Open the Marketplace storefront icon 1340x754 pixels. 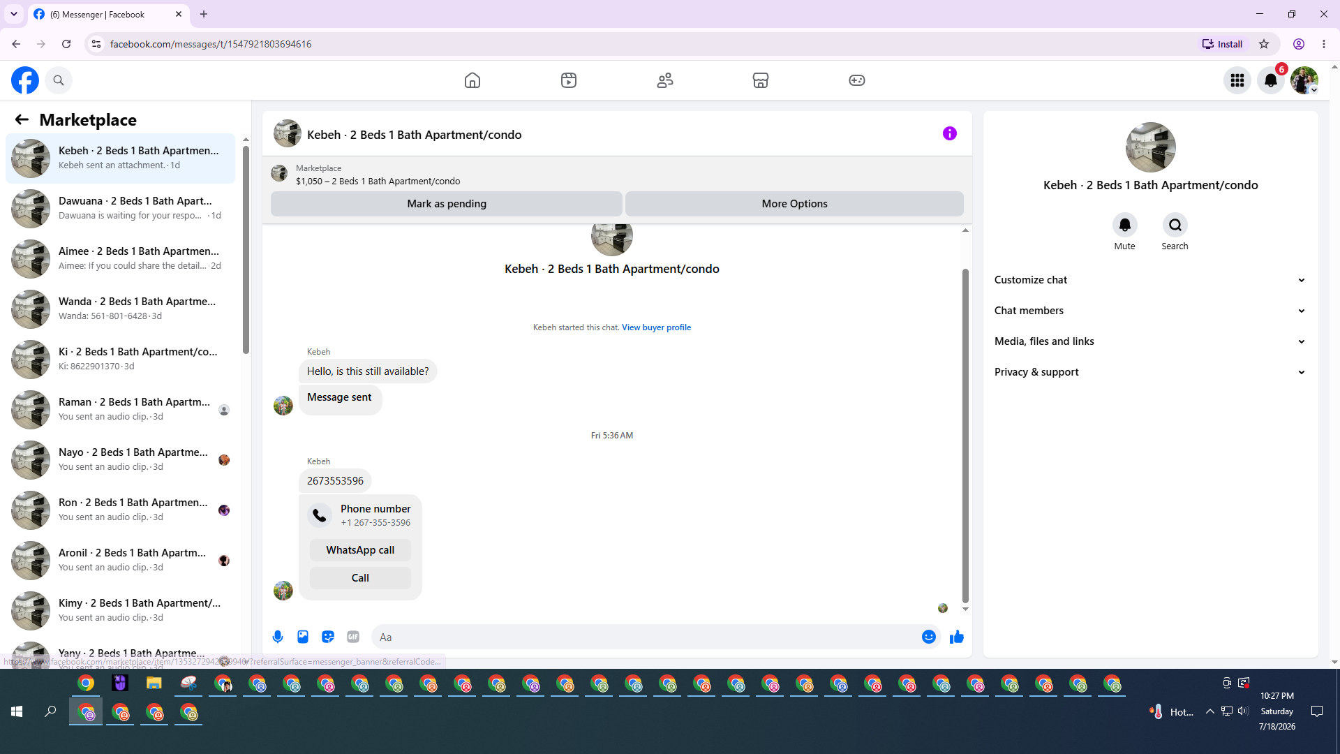pyautogui.click(x=761, y=80)
